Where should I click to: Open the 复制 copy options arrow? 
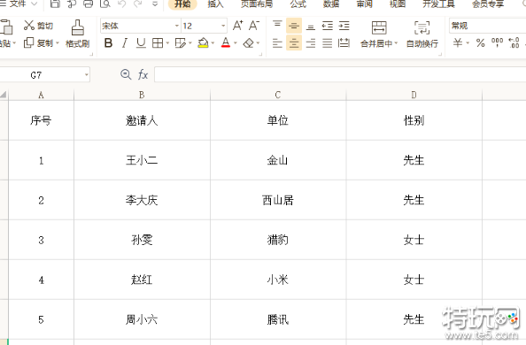click(x=58, y=43)
